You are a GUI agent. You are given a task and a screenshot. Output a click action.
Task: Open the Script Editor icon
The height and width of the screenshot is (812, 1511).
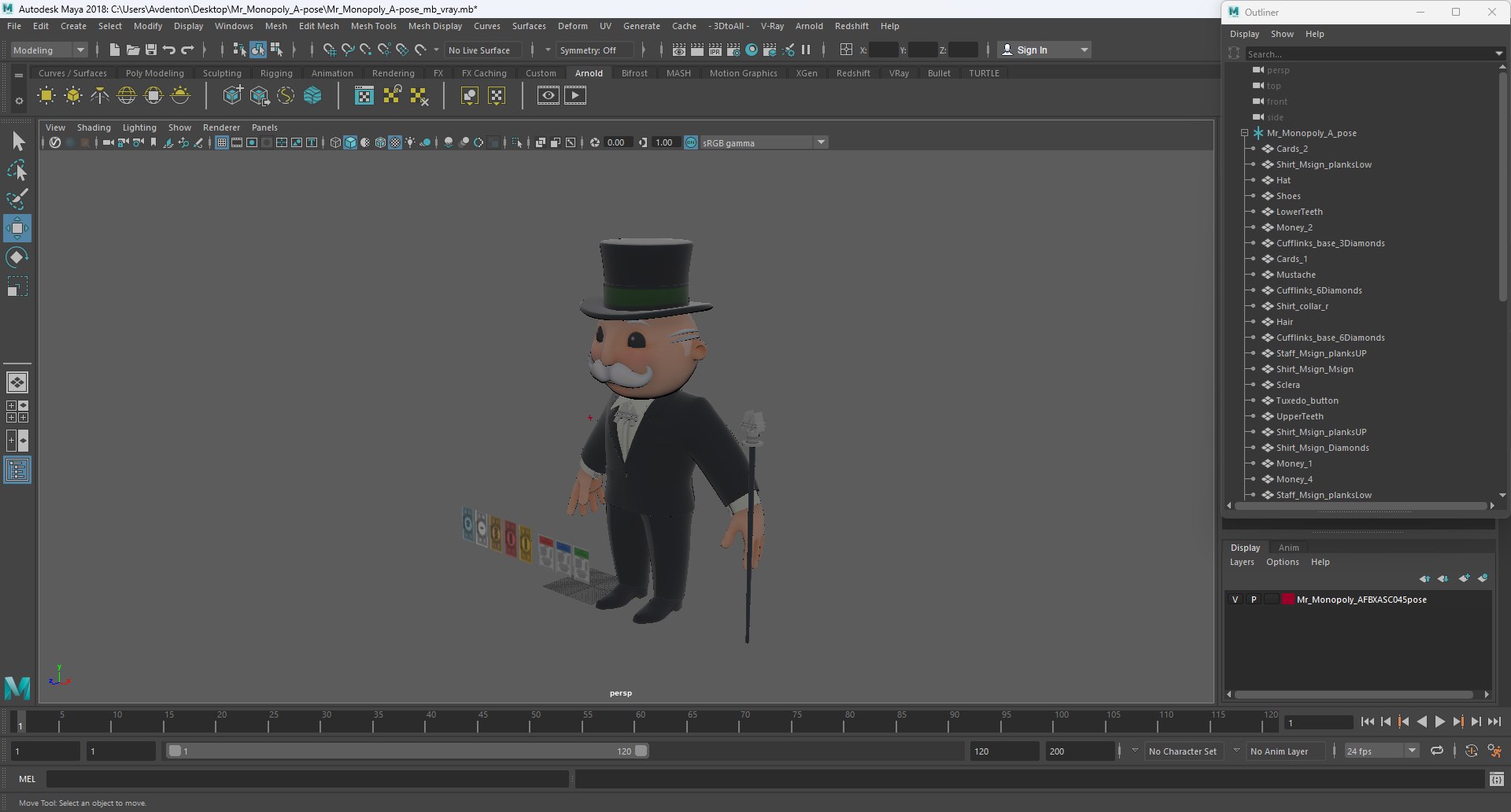(1497, 779)
